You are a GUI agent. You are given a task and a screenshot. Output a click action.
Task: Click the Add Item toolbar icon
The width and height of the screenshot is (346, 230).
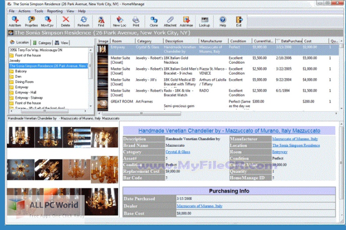click(15, 22)
